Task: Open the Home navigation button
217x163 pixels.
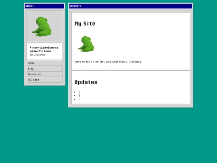Action: click(x=45, y=63)
